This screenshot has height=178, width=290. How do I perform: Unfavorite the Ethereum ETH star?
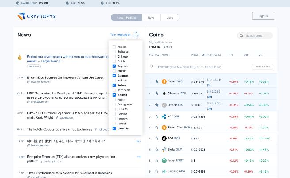point(156,93)
